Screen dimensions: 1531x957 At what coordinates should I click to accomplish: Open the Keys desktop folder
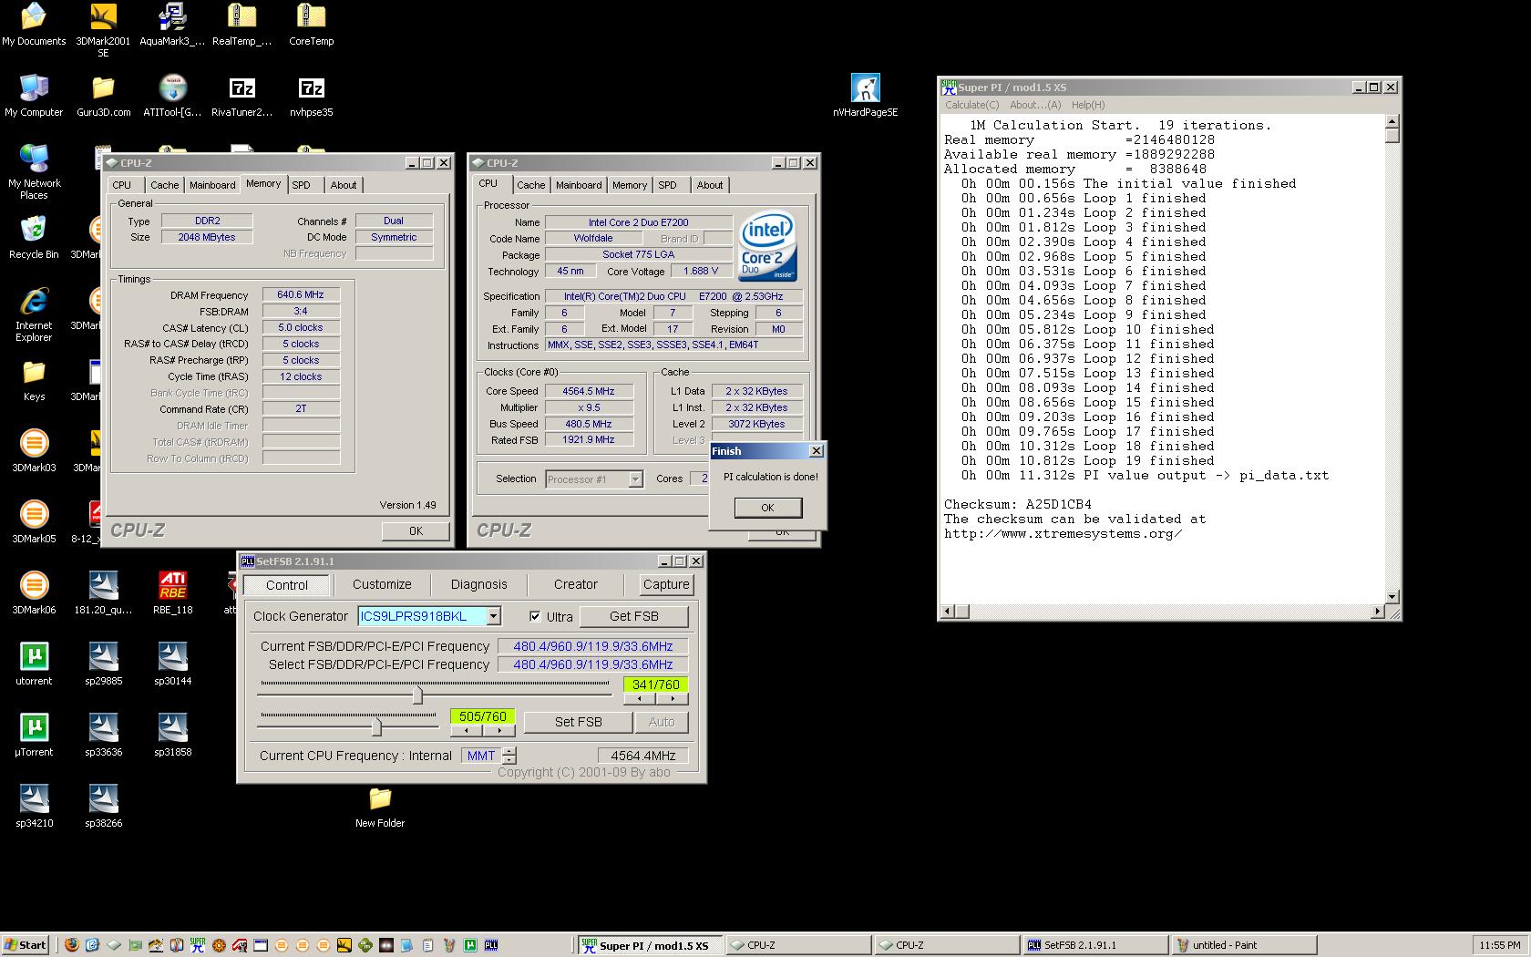pos(34,380)
